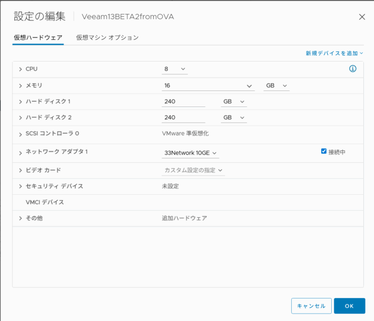Image resolution: width=374 pixels, height=321 pixels.
Task: Click the キャンセル button
Action: tap(311, 305)
